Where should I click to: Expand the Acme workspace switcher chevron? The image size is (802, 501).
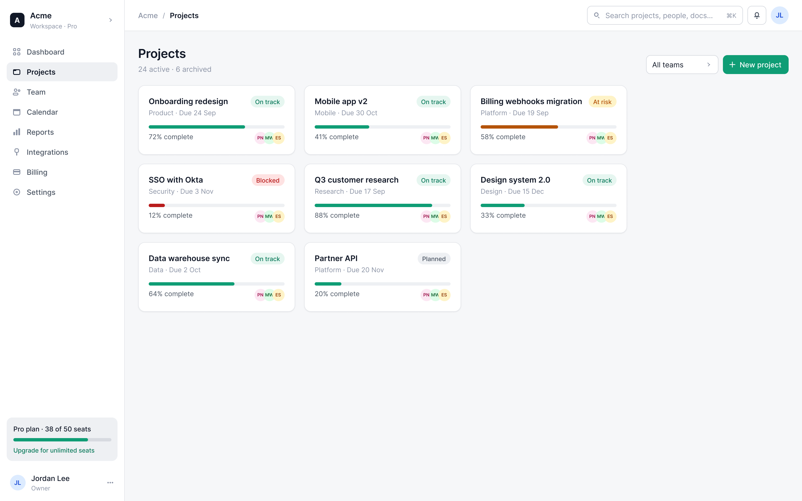click(x=111, y=20)
